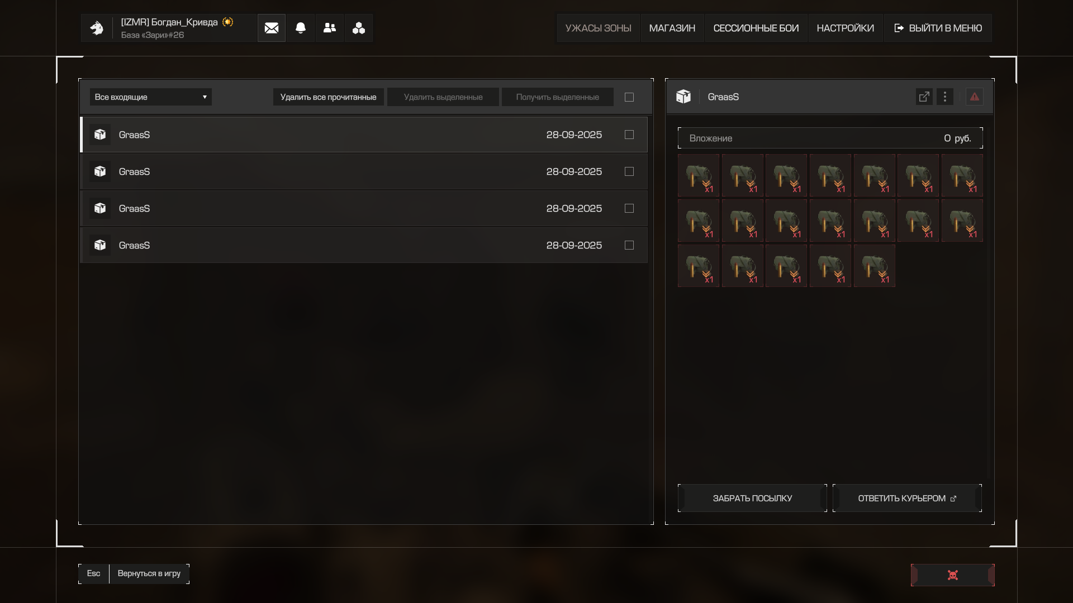
Task: Click the wolf faction emblem icon
Action: [97, 28]
